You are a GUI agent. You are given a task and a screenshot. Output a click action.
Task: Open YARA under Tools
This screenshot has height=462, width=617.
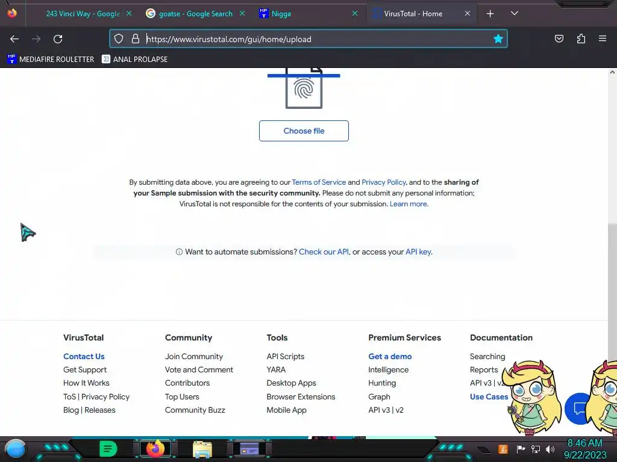[x=276, y=370]
